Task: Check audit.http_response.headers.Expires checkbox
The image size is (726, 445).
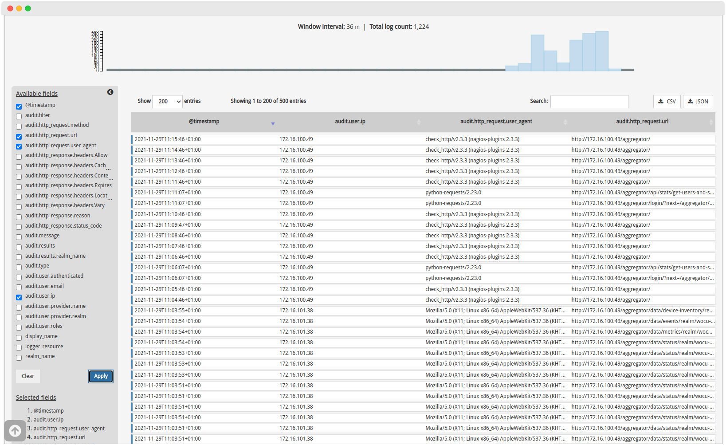Action: click(x=19, y=187)
